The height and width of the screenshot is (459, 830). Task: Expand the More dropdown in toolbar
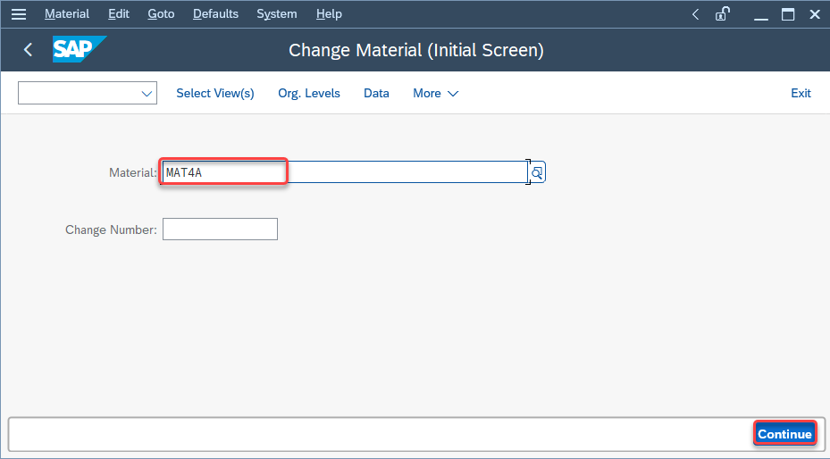[x=435, y=94]
